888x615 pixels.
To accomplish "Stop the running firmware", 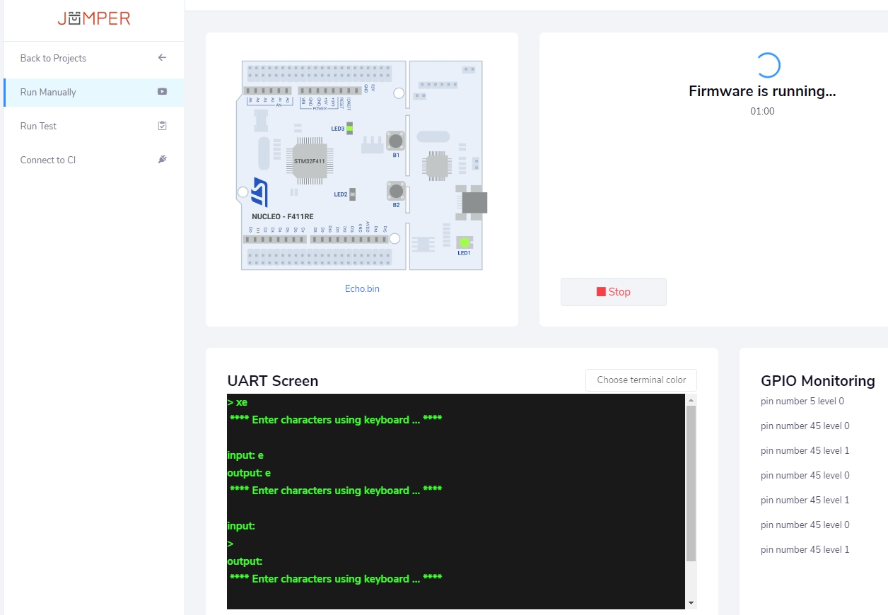I will (614, 292).
